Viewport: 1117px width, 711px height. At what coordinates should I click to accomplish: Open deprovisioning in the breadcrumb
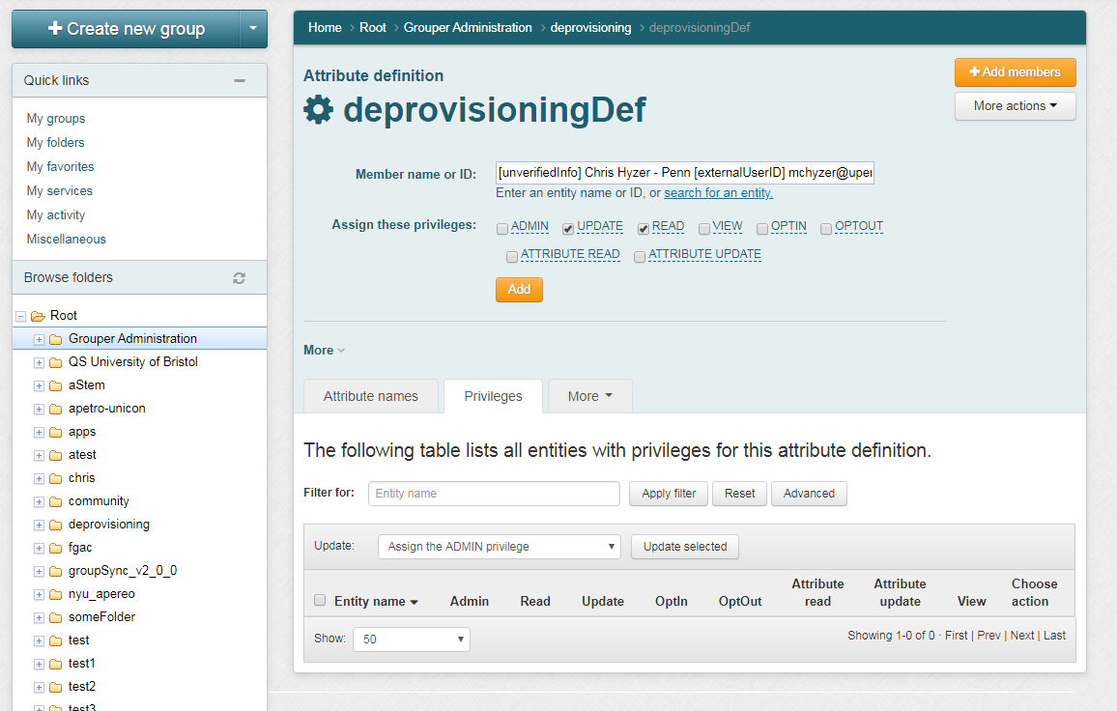[x=590, y=28]
